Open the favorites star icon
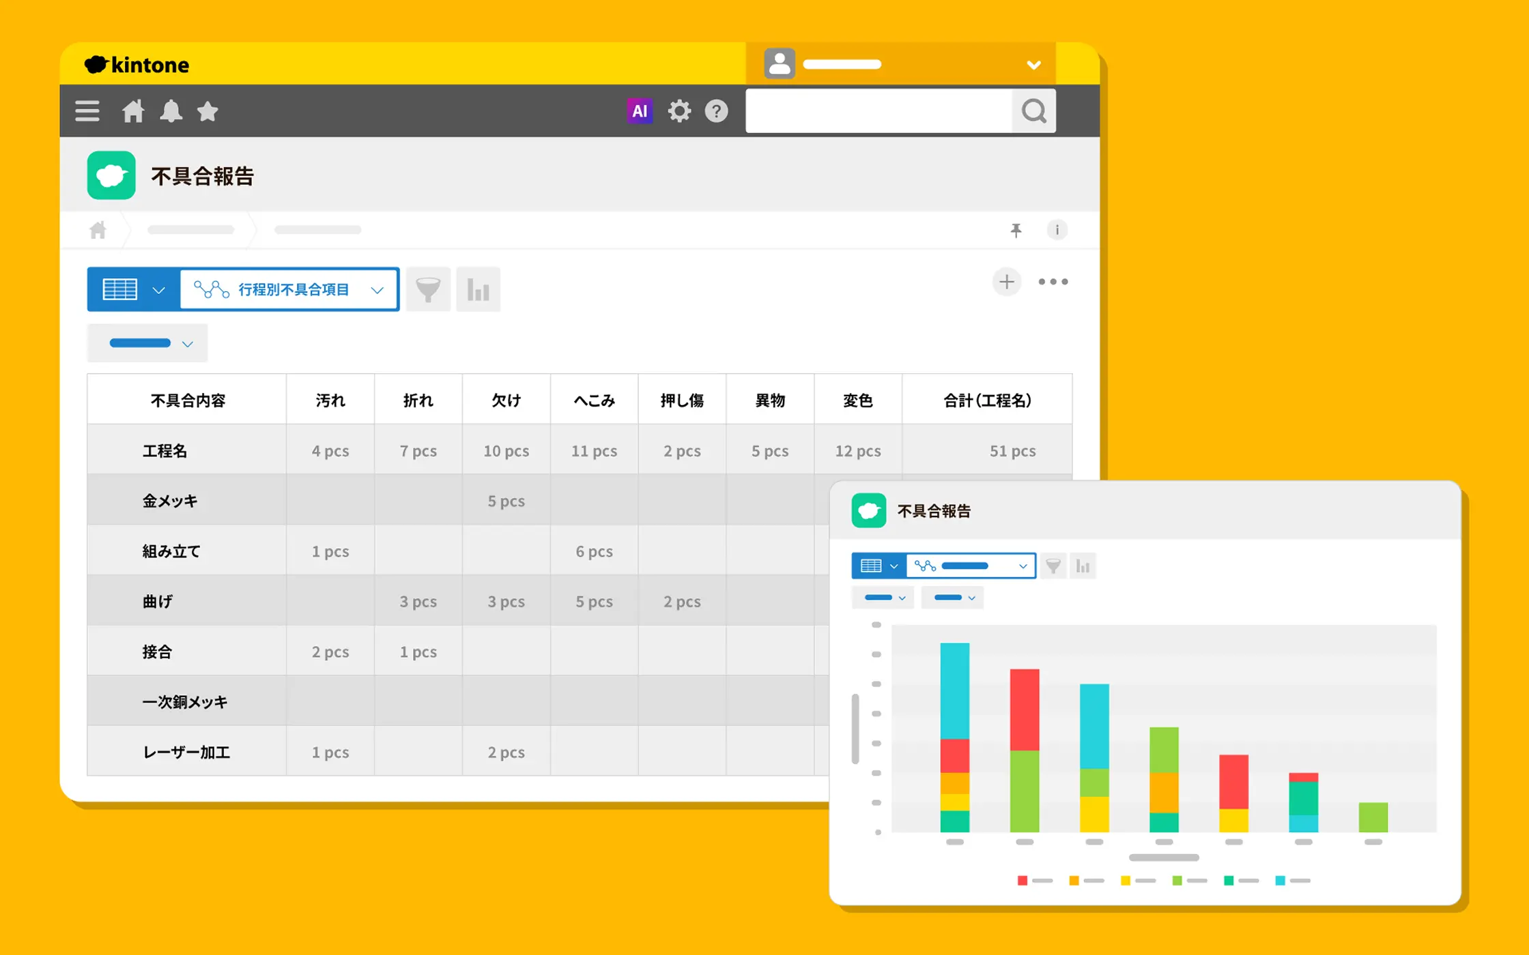 [x=208, y=111]
